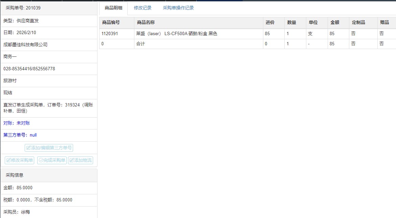Screen dimensions: 396x218
Task: Click the 莱盛 LS-CF500A product name cell
Action: pos(176,34)
